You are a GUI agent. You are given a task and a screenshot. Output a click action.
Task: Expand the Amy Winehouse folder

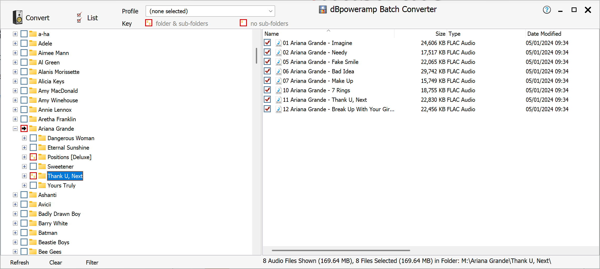coord(15,100)
